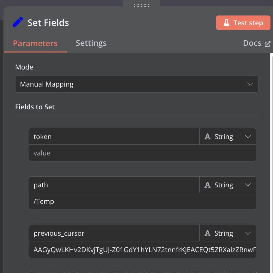Open the Mode Manual Mapping dropdown

137,84
